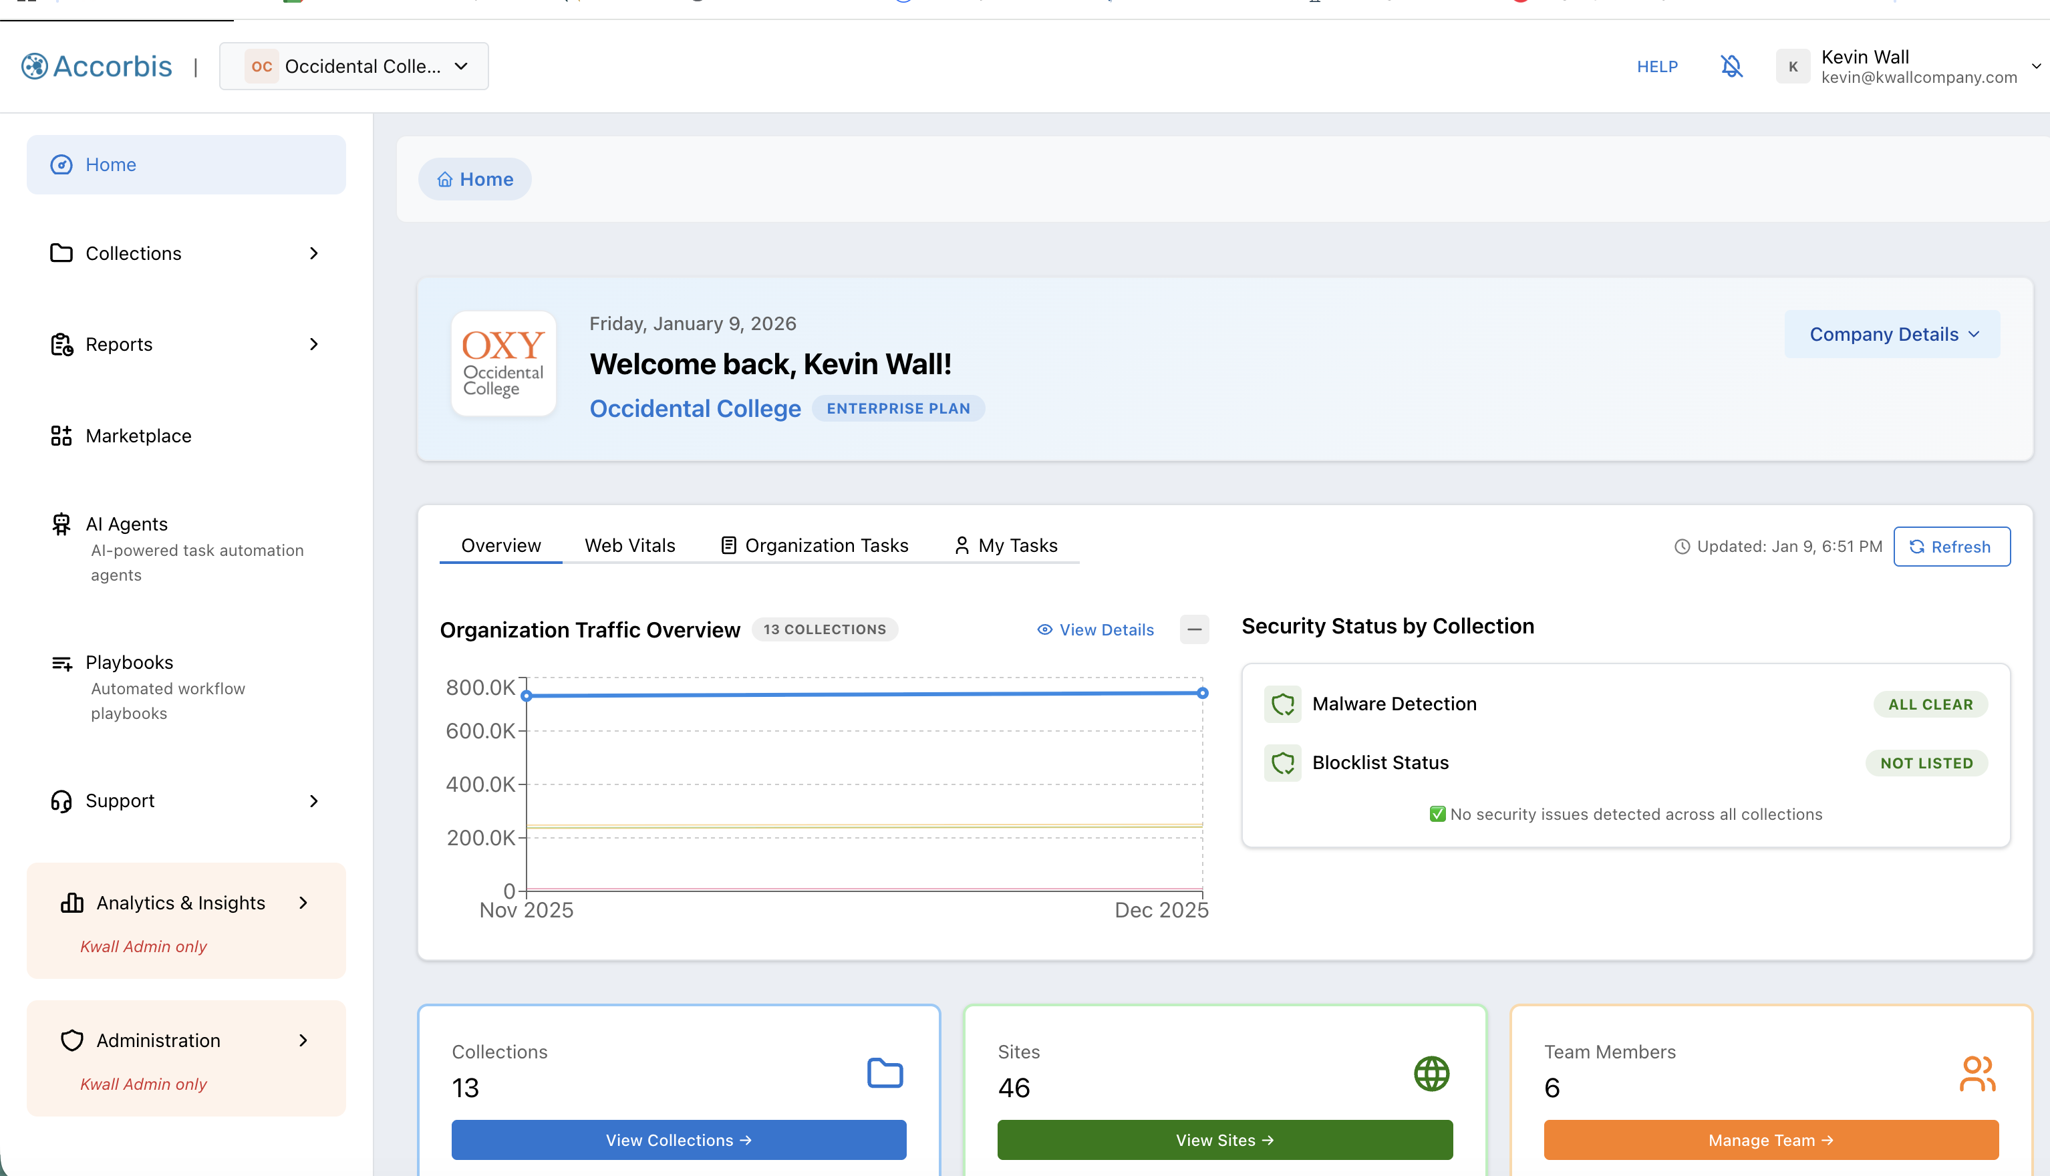
Task: Select the Collections folder icon in sidebar
Action: tap(62, 253)
